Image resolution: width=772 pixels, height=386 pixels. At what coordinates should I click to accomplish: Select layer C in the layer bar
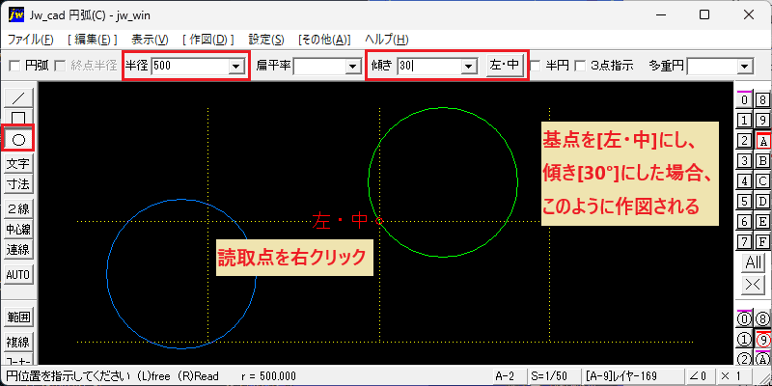[762, 180]
